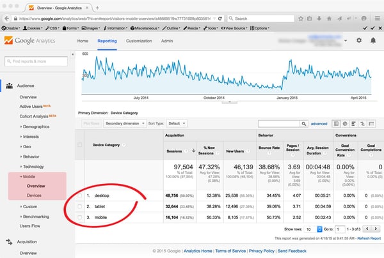Switch to comparison view icon
The width and height of the screenshot is (384, 258).
(x=362, y=124)
